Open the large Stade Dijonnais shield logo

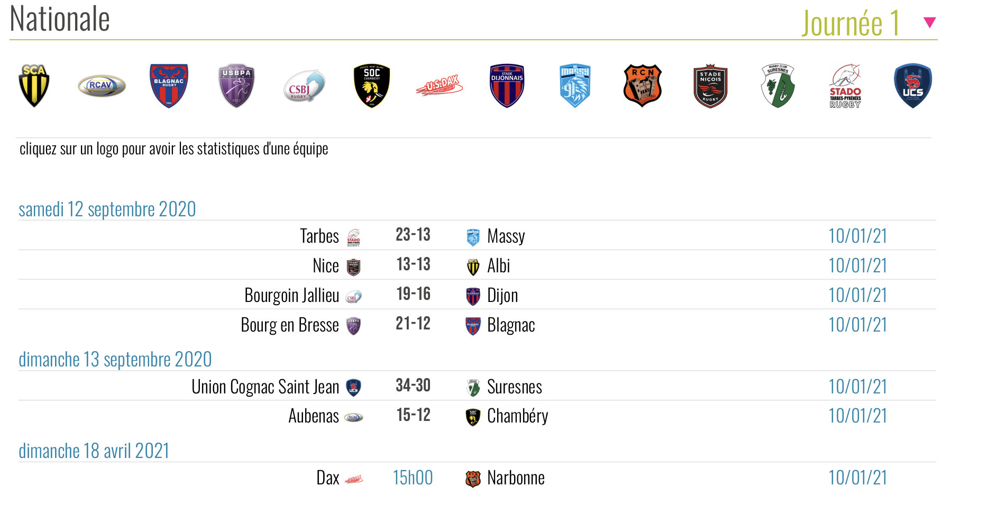coord(507,85)
